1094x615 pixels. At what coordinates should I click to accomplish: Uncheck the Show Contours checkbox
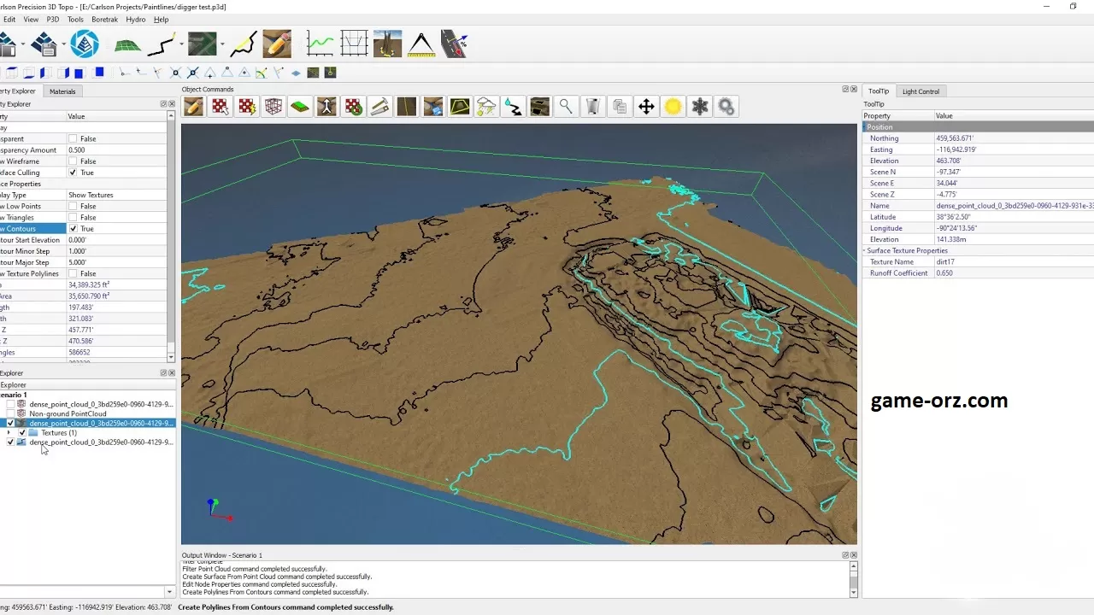73,229
